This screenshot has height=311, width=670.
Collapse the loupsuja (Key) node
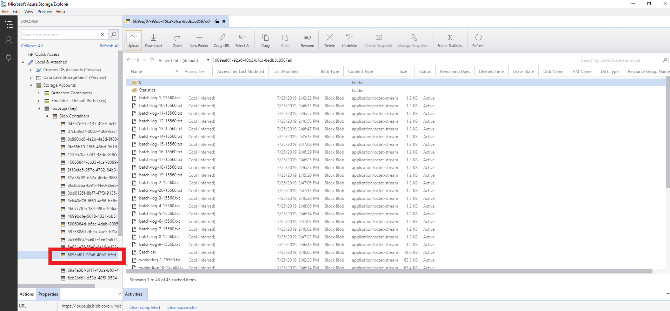click(39, 108)
